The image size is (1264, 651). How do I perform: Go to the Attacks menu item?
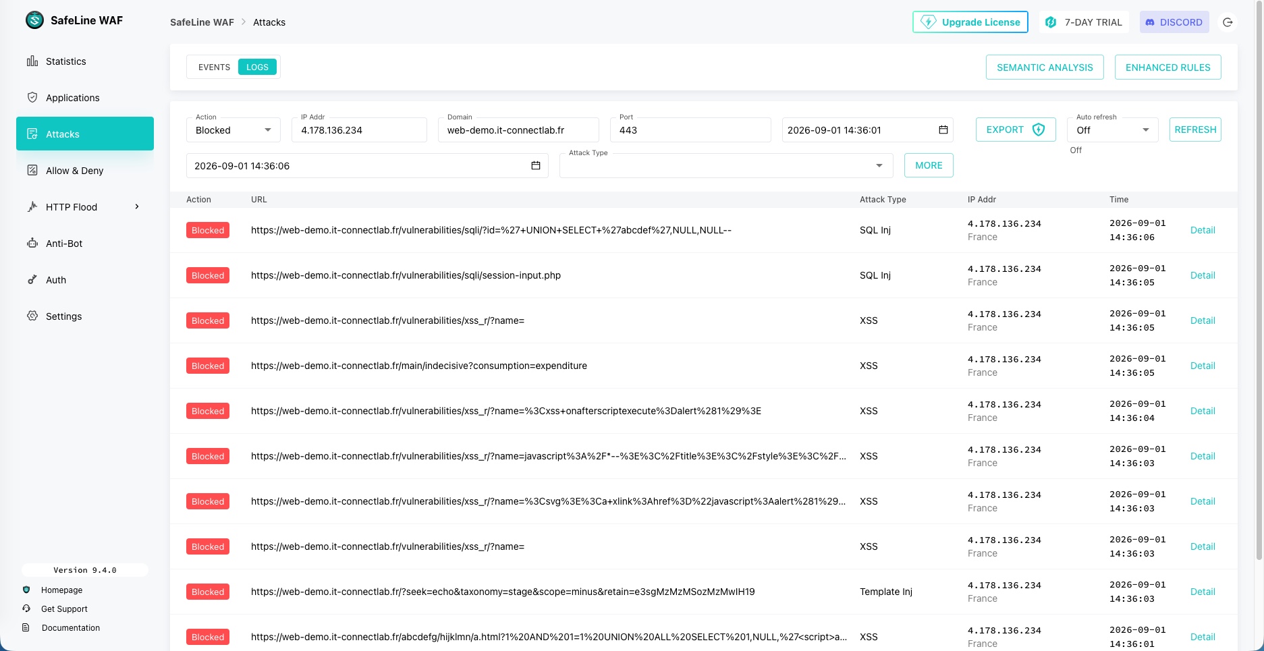point(85,134)
